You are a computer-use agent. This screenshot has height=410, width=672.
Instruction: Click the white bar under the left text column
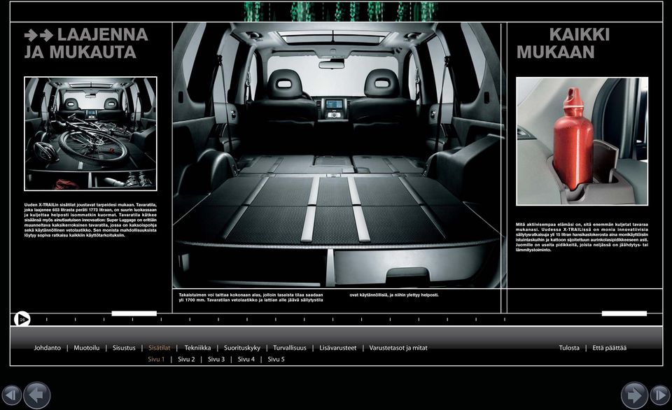[134, 313]
